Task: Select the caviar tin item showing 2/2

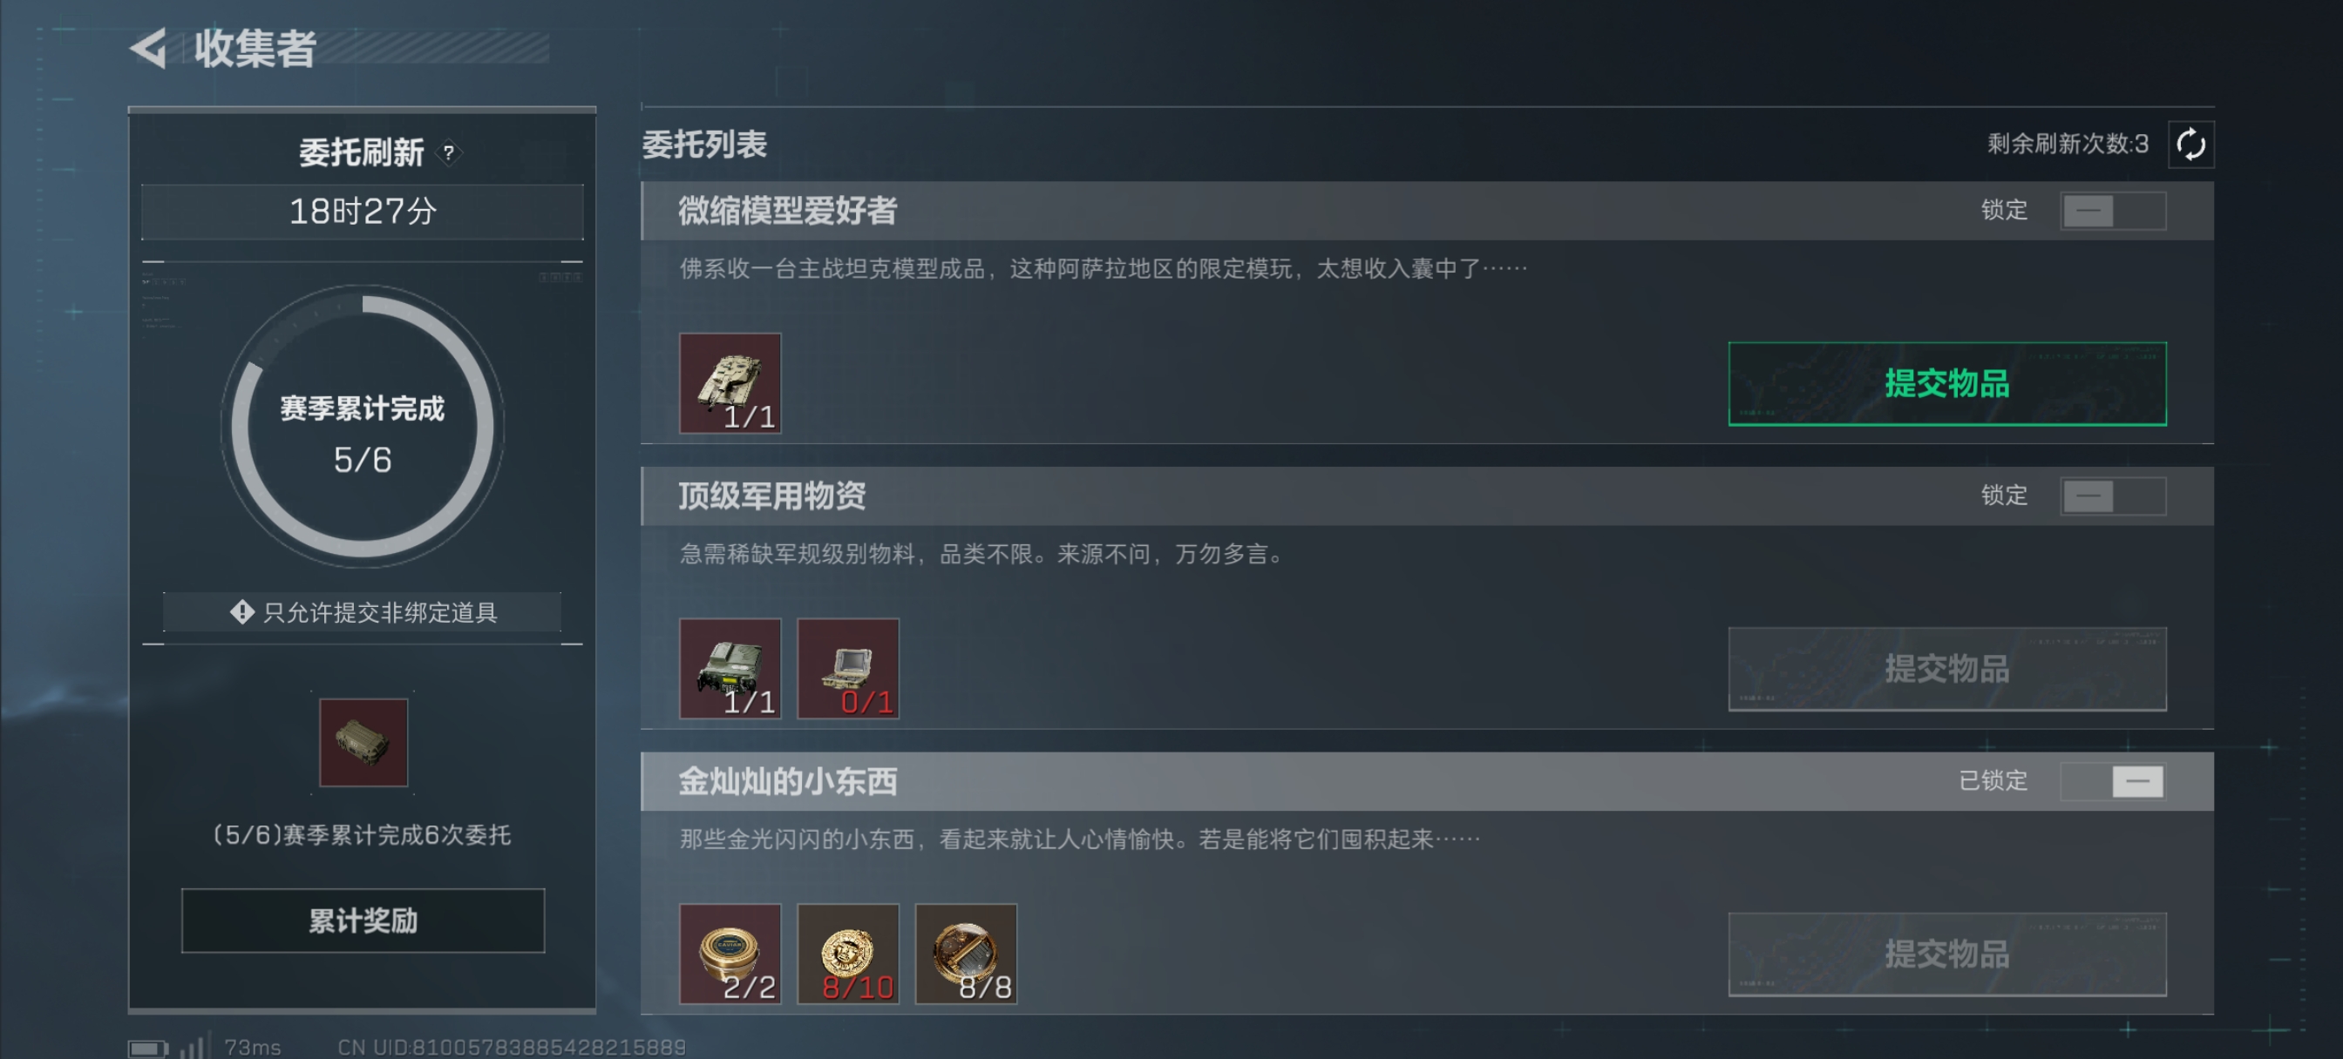Action: click(x=730, y=954)
